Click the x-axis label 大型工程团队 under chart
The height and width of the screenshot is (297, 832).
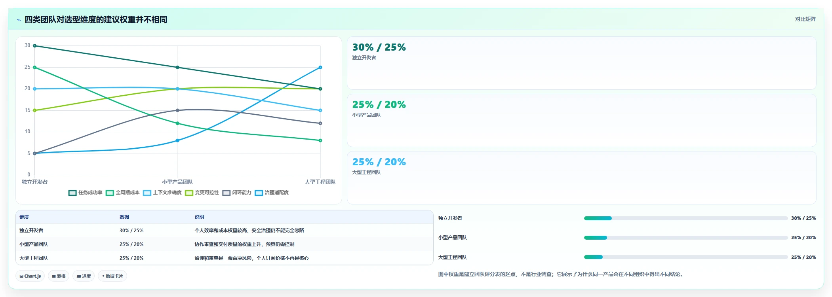pos(320,182)
